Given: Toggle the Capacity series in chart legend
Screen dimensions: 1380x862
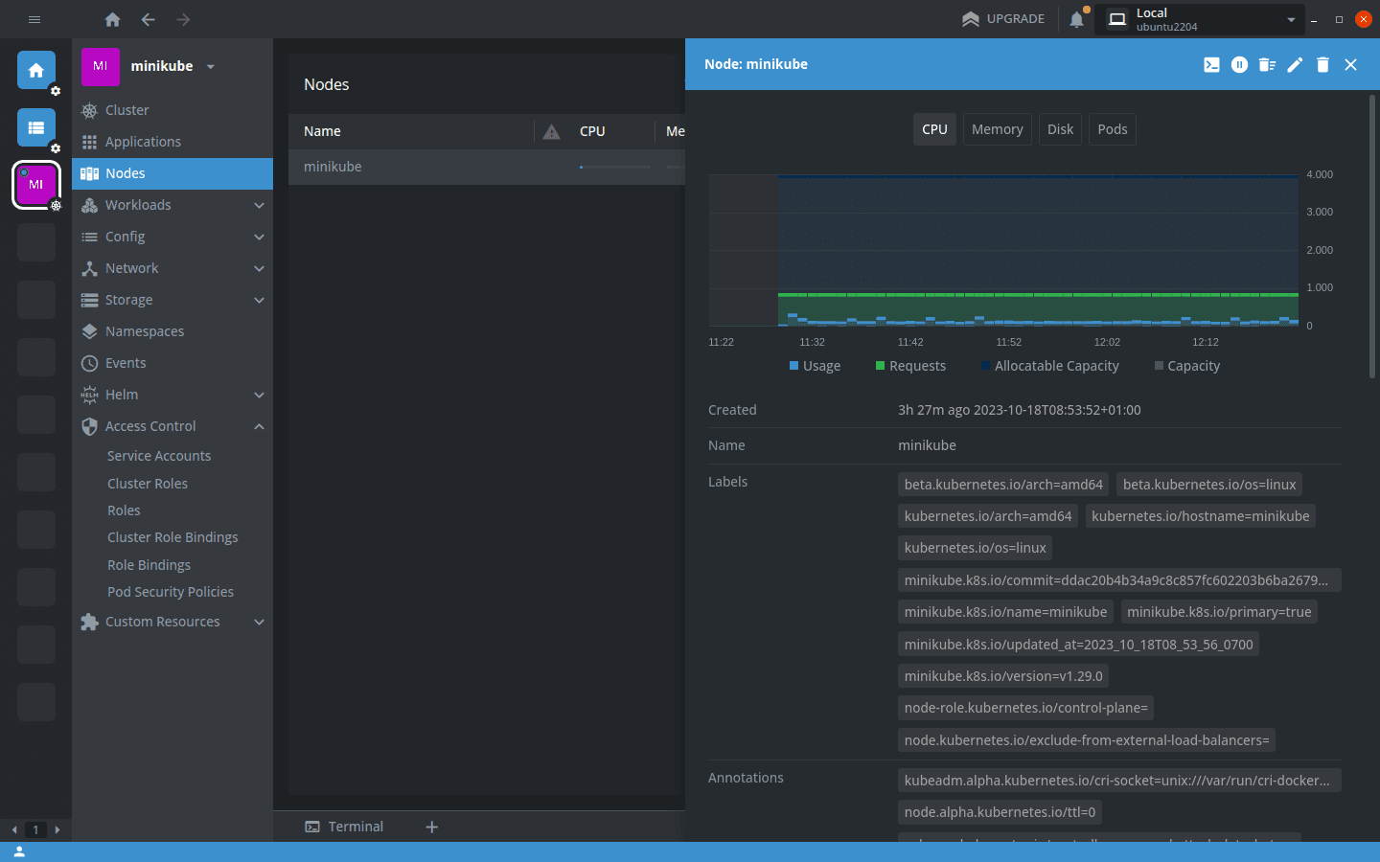Looking at the screenshot, I should (x=1187, y=366).
